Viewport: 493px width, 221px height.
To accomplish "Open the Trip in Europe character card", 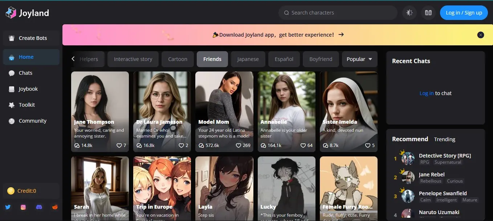I will point(162,188).
